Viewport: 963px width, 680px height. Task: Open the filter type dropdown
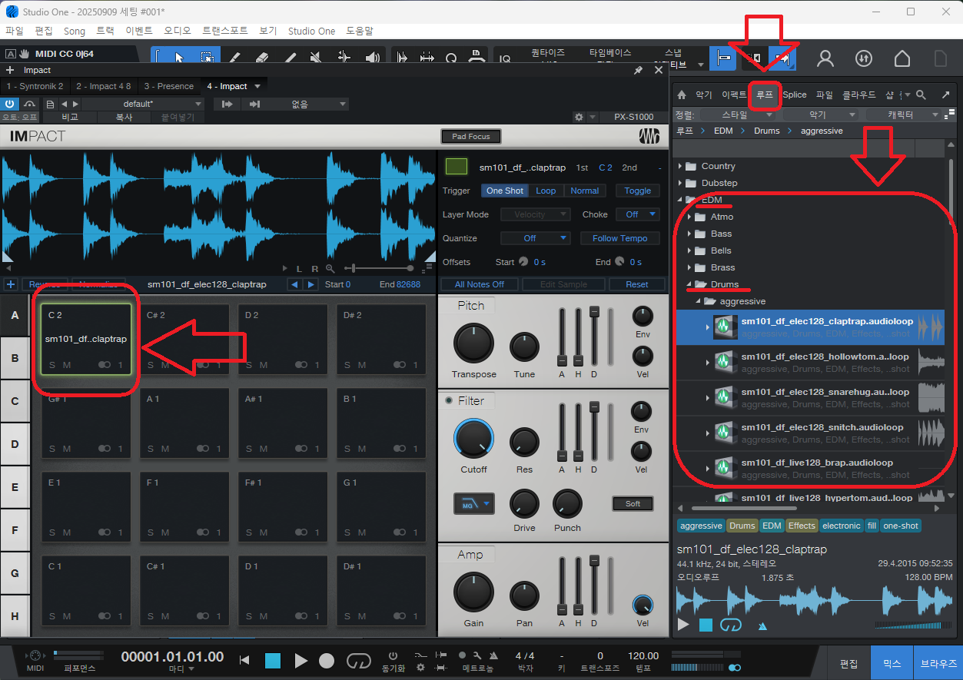[474, 504]
